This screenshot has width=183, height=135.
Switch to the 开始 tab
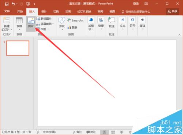(x=20, y=11)
